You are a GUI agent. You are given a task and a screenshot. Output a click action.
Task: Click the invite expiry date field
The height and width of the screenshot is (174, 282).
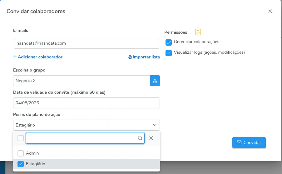click(x=87, y=103)
